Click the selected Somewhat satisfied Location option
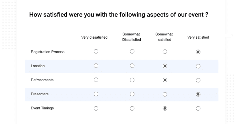 coord(165,66)
